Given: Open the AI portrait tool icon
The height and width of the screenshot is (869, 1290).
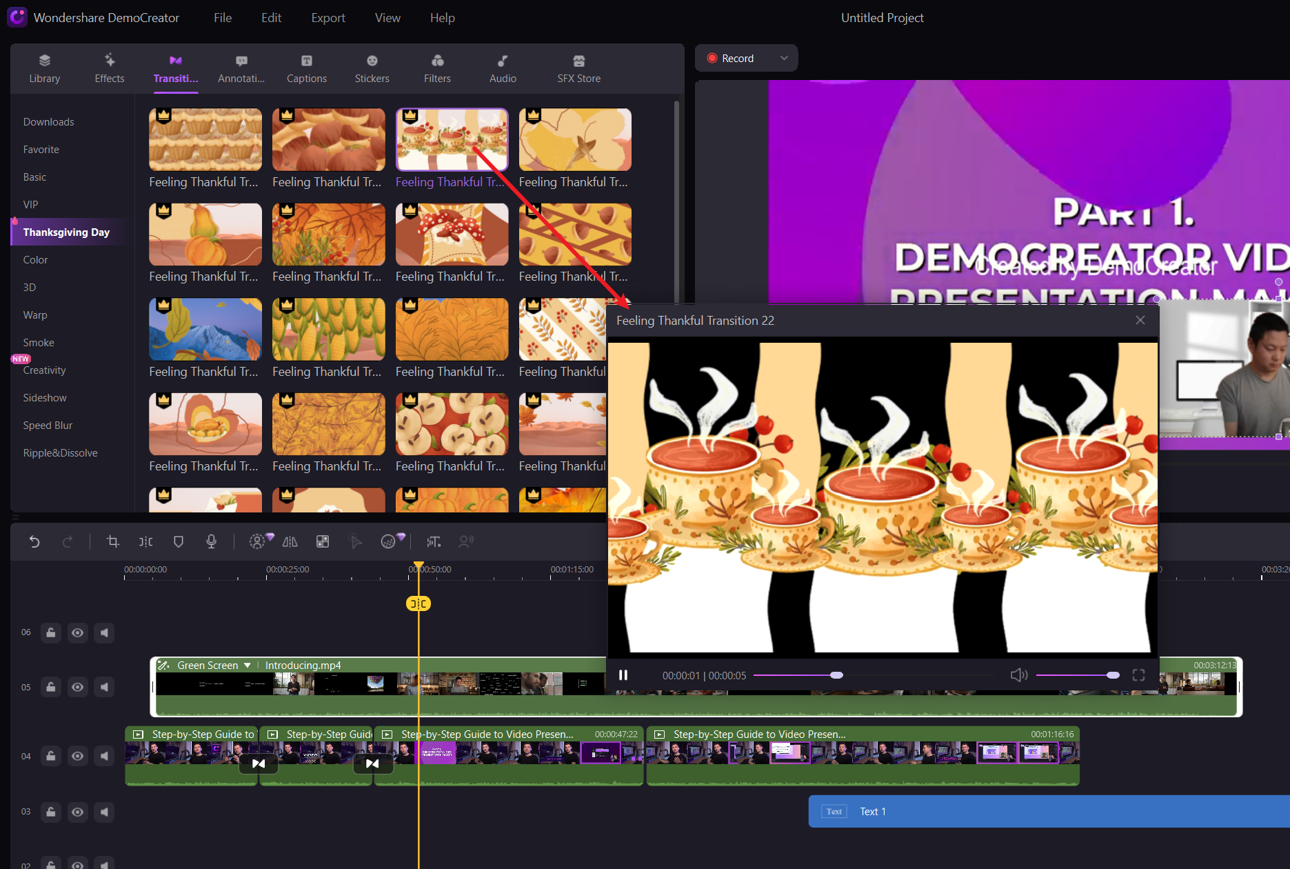Looking at the screenshot, I should (x=259, y=541).
